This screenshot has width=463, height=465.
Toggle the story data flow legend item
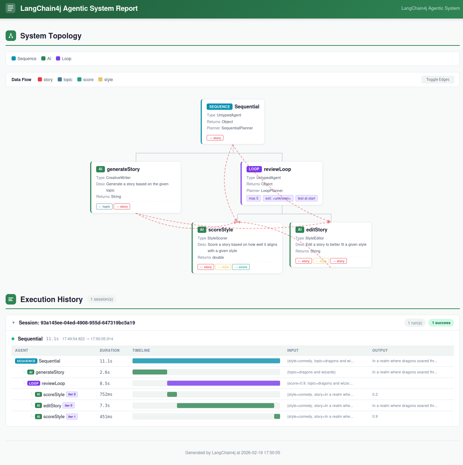coord(45,80)
